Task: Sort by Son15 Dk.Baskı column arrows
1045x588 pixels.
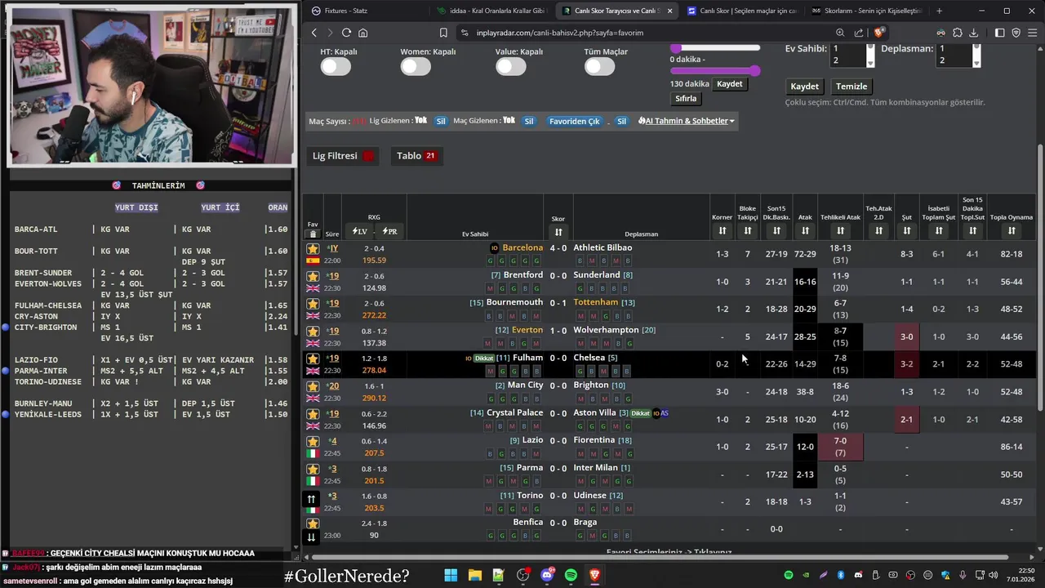Action: point(776,231)
